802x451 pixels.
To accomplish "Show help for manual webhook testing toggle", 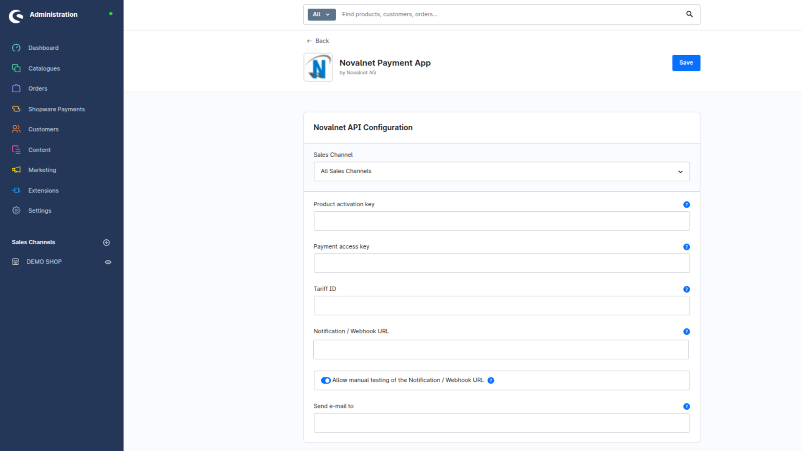I will pos(491,380).
